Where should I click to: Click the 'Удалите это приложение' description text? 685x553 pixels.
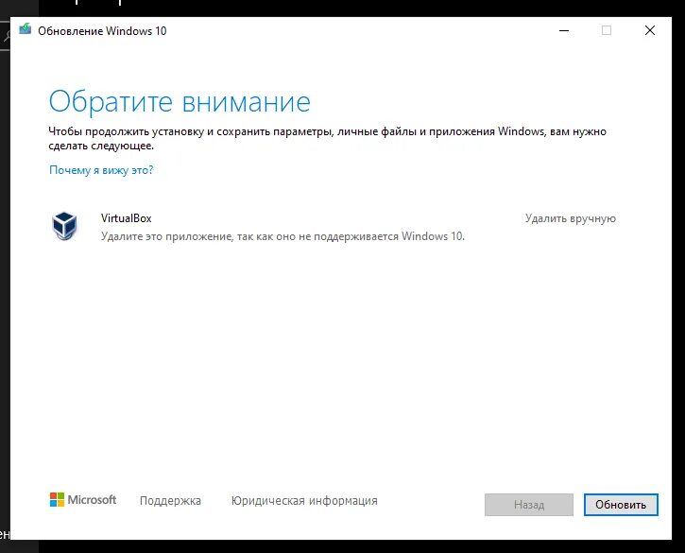pos(283,236)
